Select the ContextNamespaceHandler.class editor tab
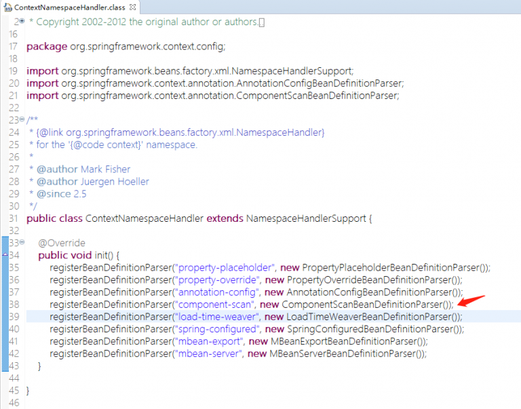 pyautogui.click(x=69, y=7)
